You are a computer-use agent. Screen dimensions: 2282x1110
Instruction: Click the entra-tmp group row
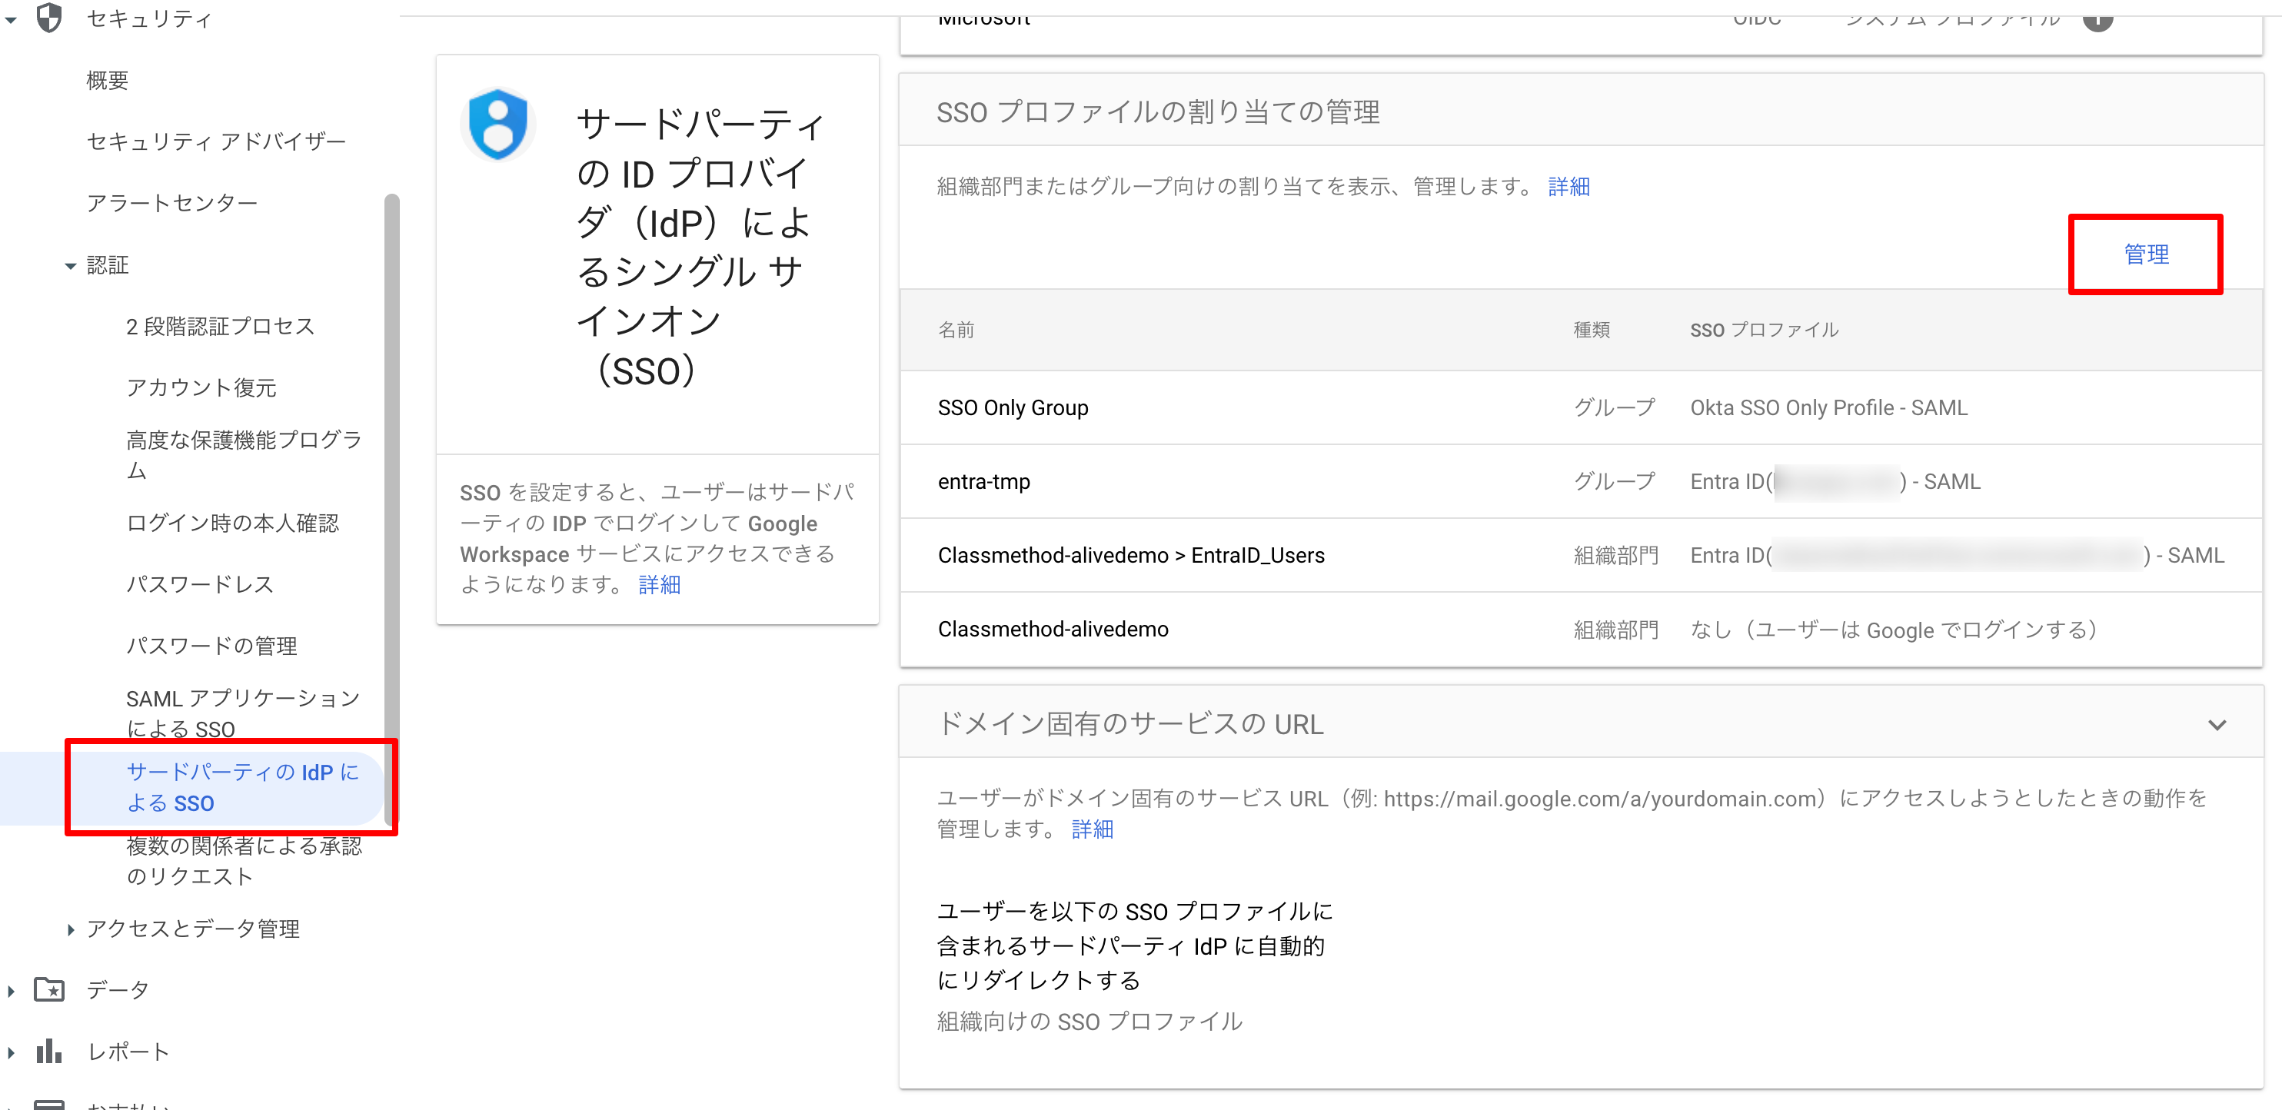pos(984,481)
